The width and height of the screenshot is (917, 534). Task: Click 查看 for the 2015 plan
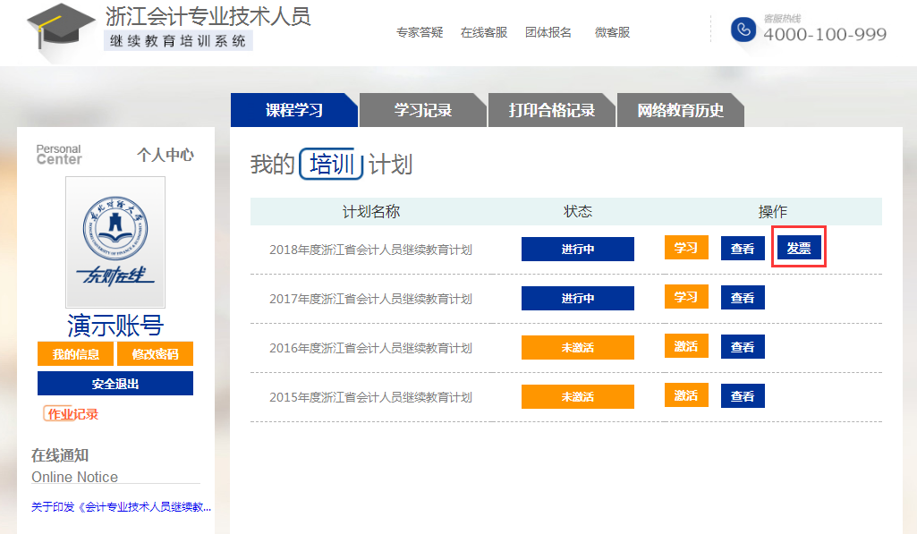click(x=743, y=396)
